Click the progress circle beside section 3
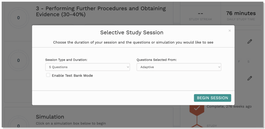265x129 pixels. pos(18,18)
